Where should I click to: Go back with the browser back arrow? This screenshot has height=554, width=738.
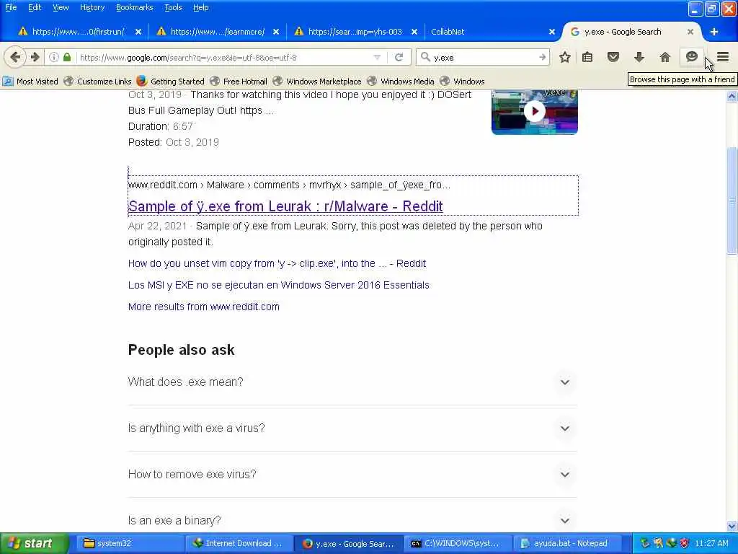(15, 58)
